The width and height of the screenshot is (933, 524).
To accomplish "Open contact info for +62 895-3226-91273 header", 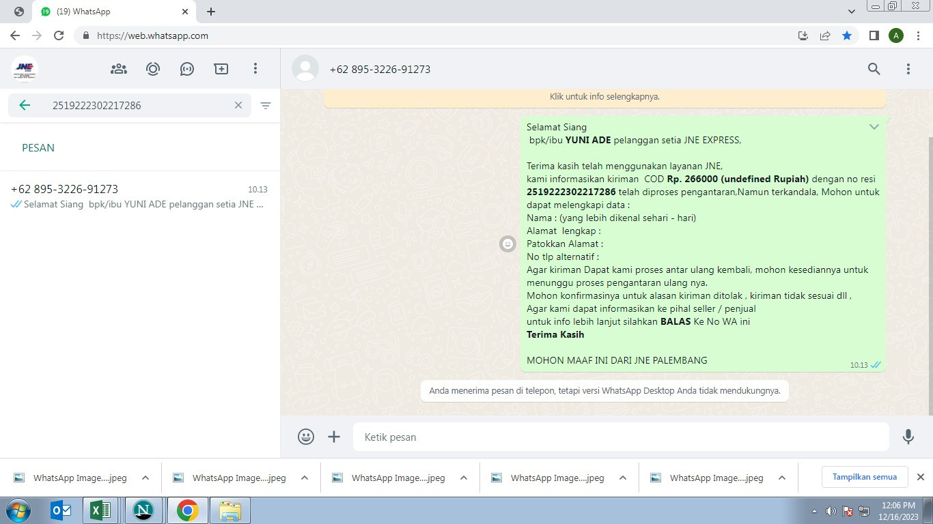I will 380,69.
